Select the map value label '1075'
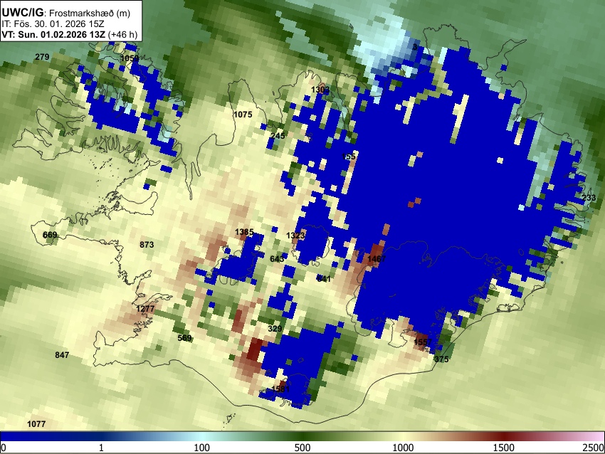This screenshot has width=605, height=454. click(x=243, y=115)
